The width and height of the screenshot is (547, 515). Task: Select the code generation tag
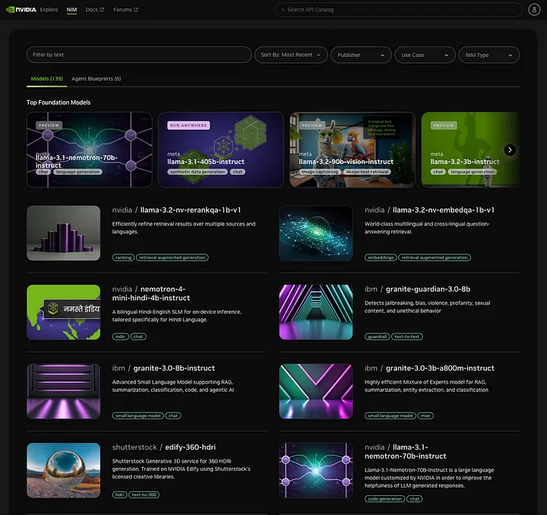tap(384, 499)
